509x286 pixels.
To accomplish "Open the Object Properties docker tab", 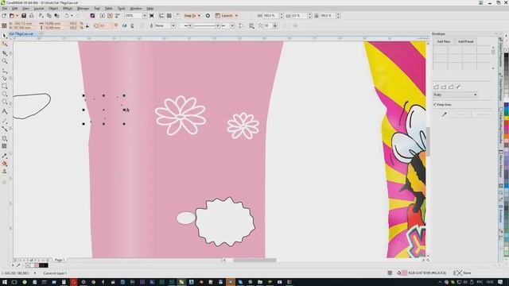I will [x=500, y=52].
